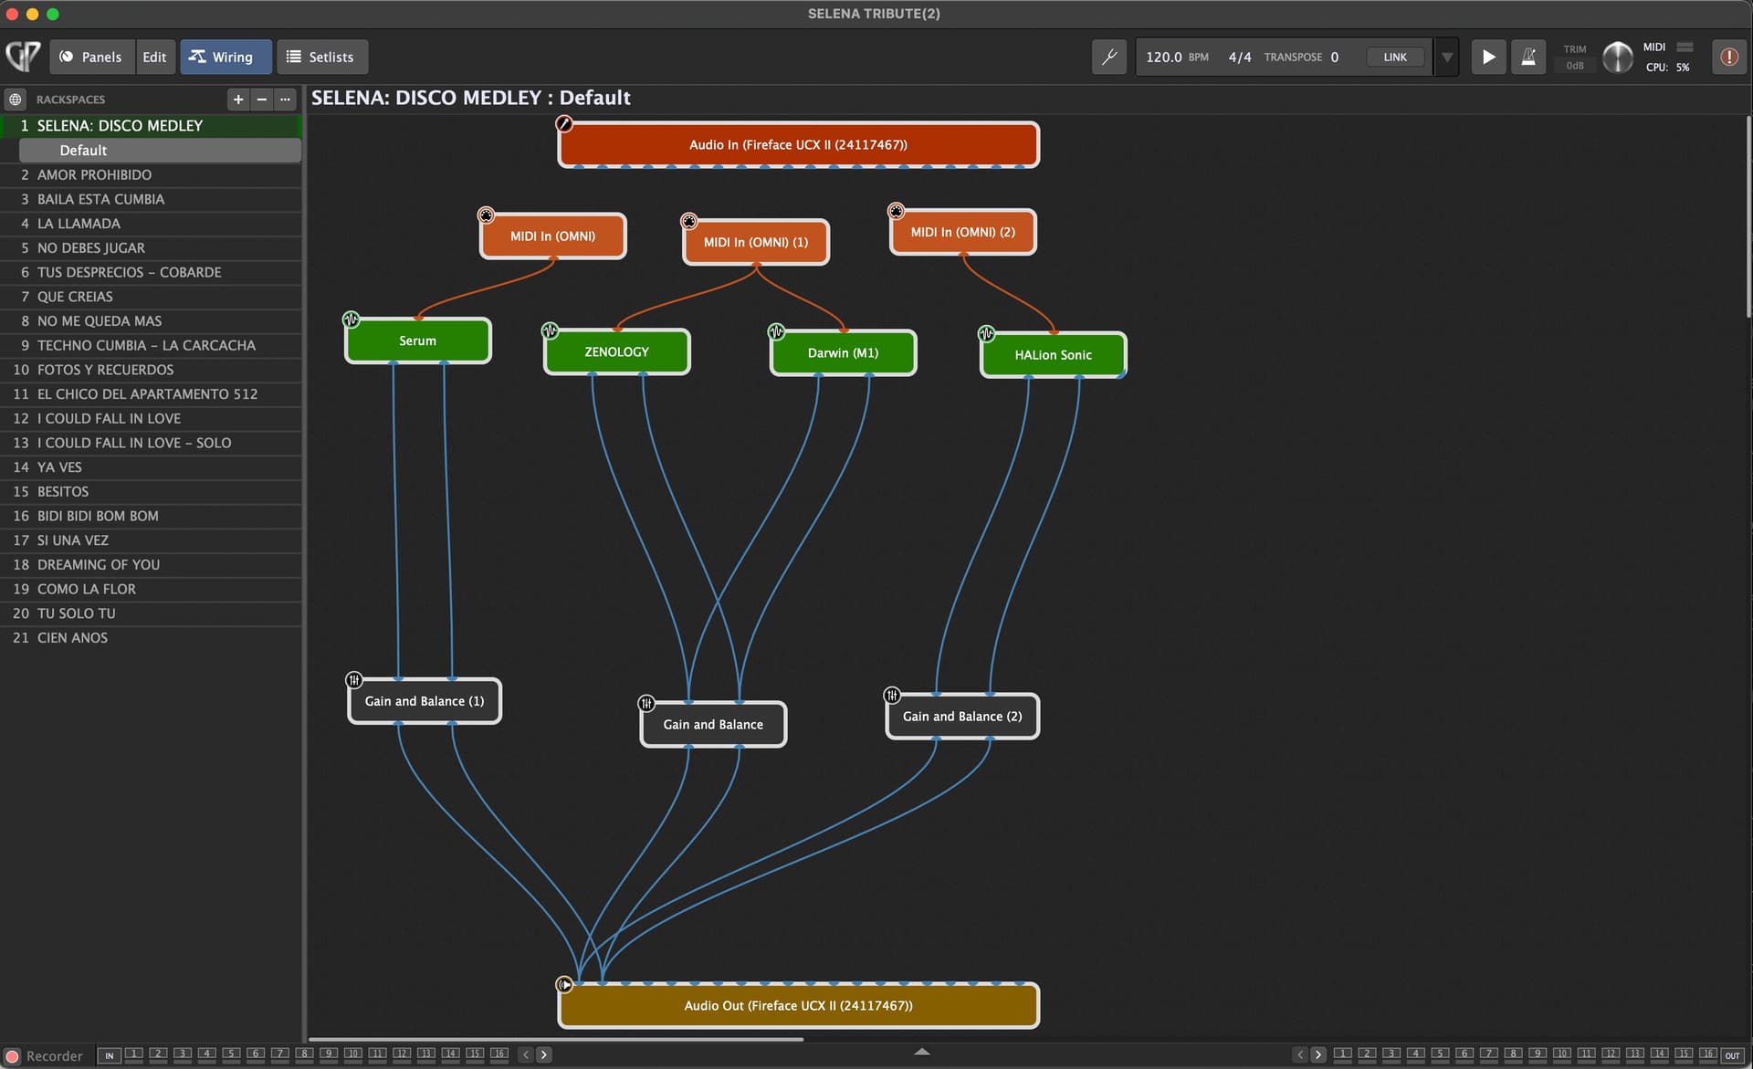The height and width of the screenshot is (1069, 1753).
Task: Show previous output channels with left chevron
Action: click(x=1300, y=1054)
